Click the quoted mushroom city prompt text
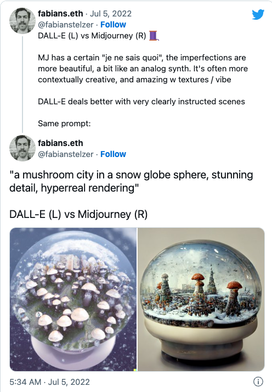The image size is (272, 392). [x=131, y=181]
